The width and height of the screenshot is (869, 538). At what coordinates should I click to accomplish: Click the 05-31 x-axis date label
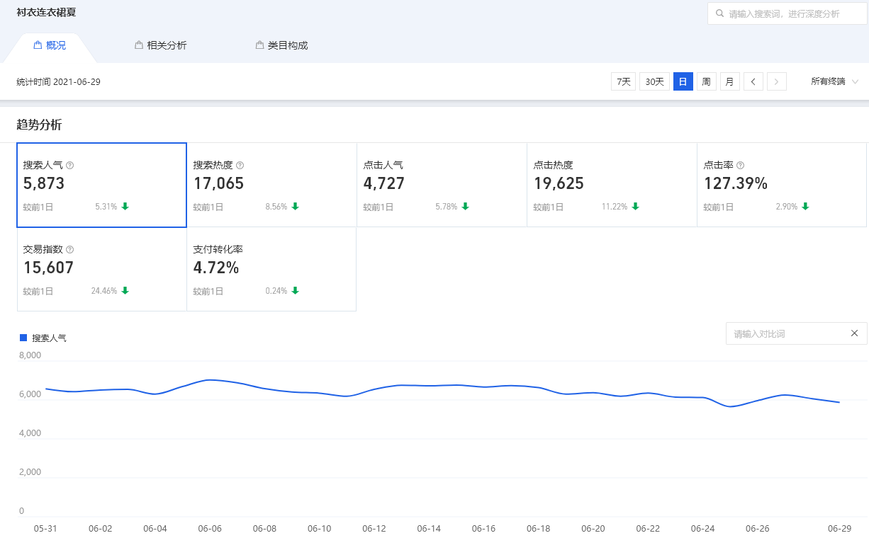point(45,529)
